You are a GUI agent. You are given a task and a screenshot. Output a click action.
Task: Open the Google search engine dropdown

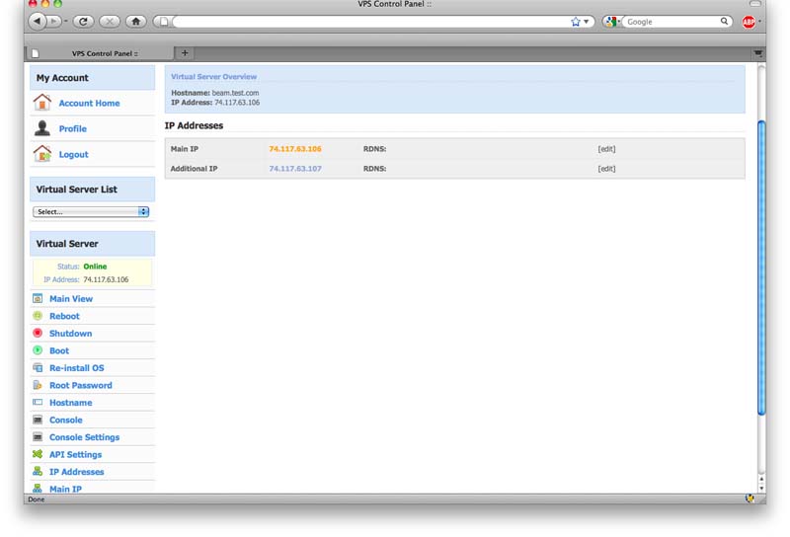tap(613, 21)
